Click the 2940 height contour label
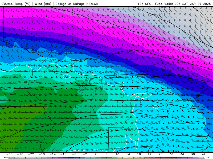The width and height of the screenshot is (213, 159). click(x=167, y=75)
